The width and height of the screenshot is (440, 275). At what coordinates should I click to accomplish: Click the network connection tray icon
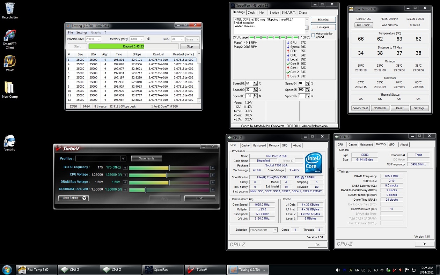(414, 270)
